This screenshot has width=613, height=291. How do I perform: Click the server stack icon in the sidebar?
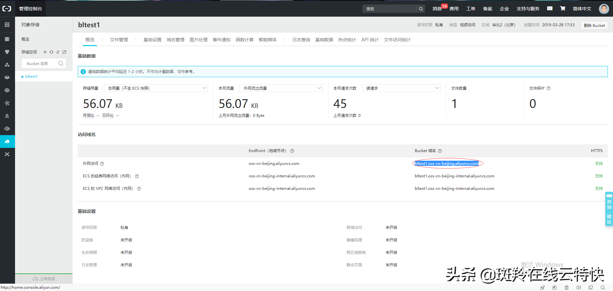coord(7,39)
